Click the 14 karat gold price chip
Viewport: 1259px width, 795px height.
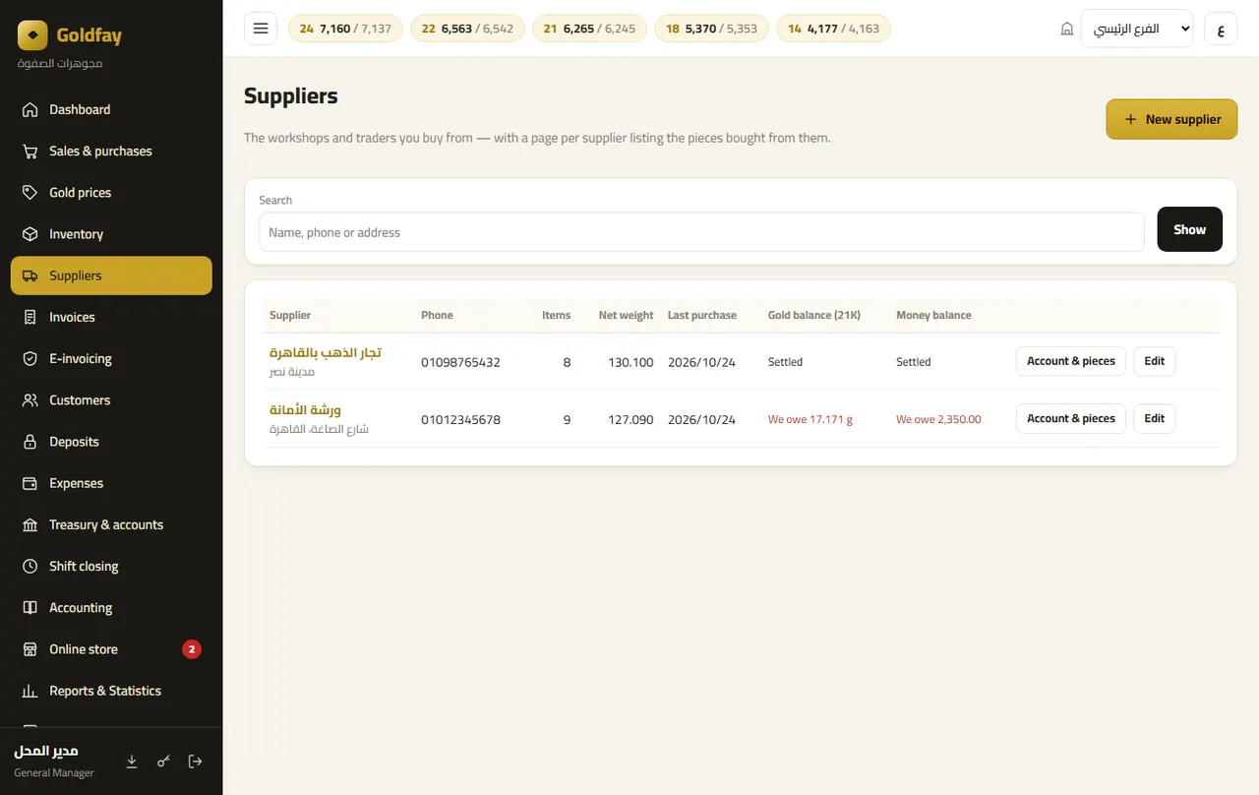click(x=833, y=29)
